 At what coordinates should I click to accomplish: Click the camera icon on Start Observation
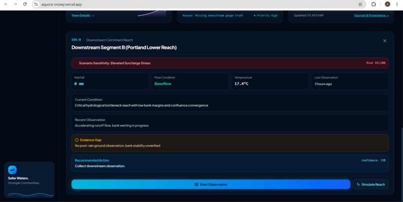pos(196,184)
